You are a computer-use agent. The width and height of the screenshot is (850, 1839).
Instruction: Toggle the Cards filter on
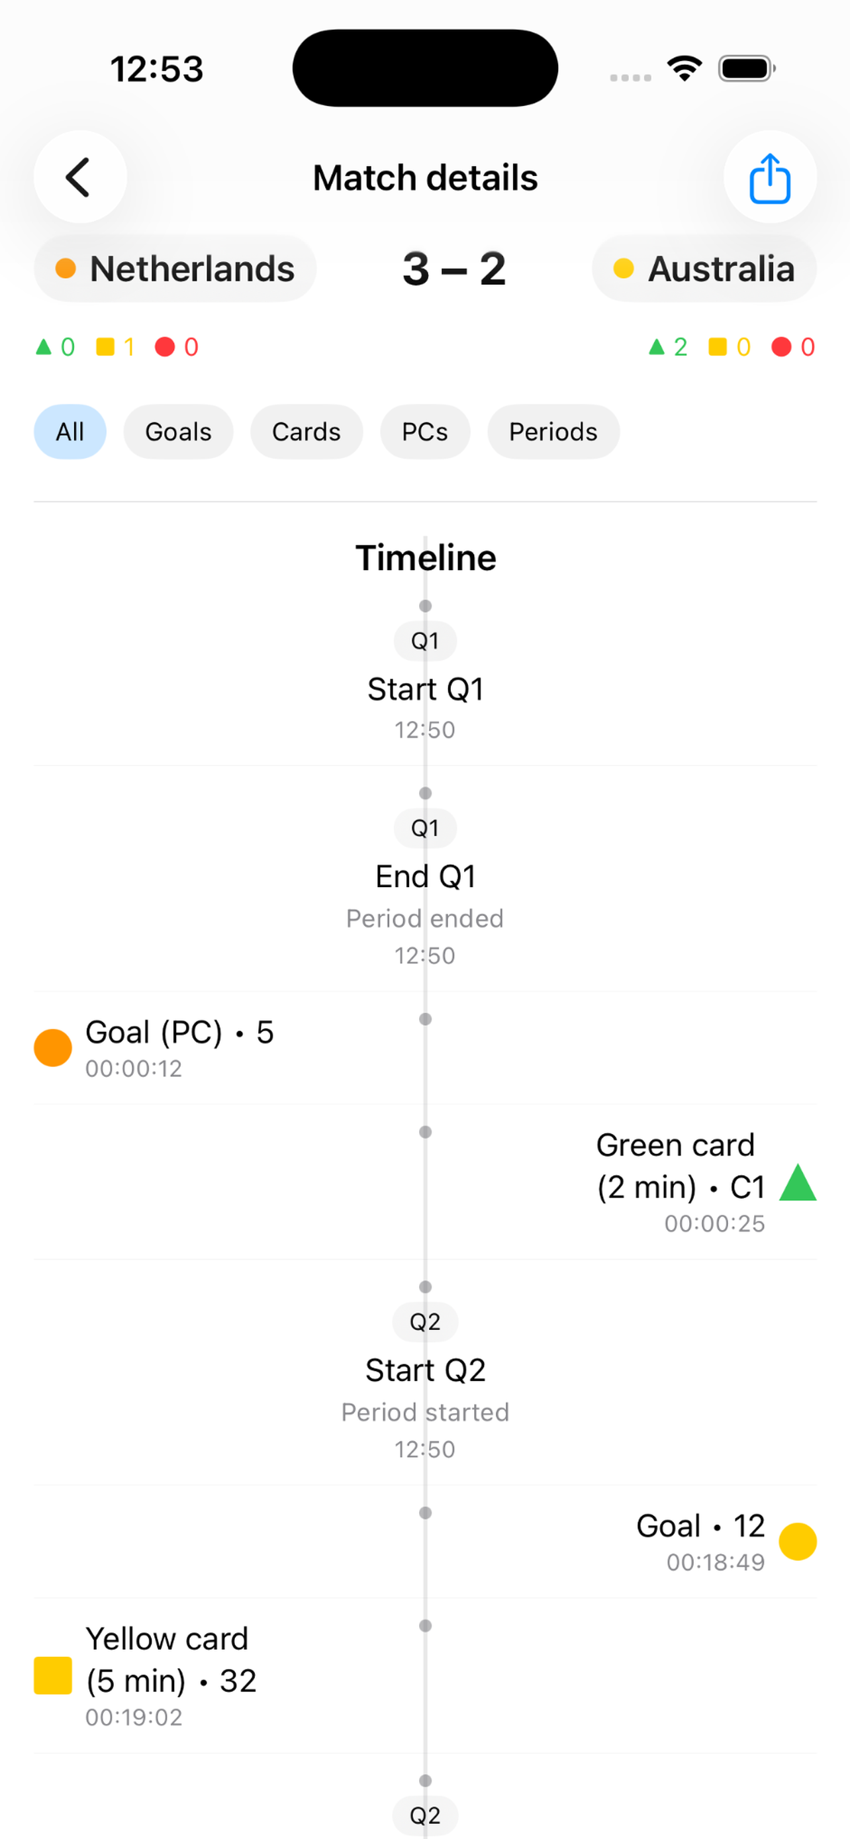pyautogui.click(x=305, y=431)
